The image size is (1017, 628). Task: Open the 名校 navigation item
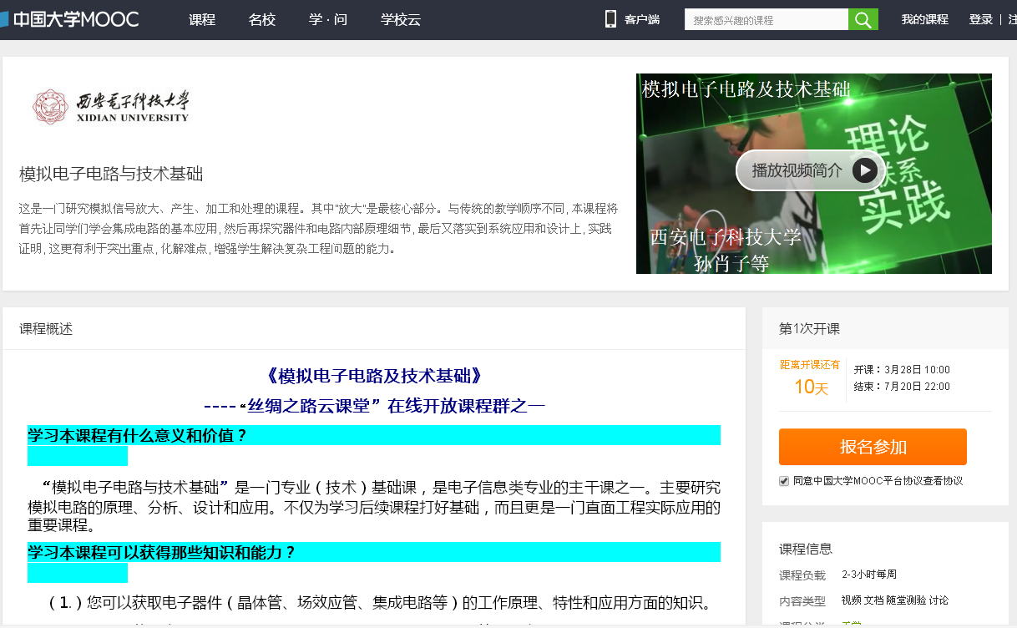tap(262, 20)
